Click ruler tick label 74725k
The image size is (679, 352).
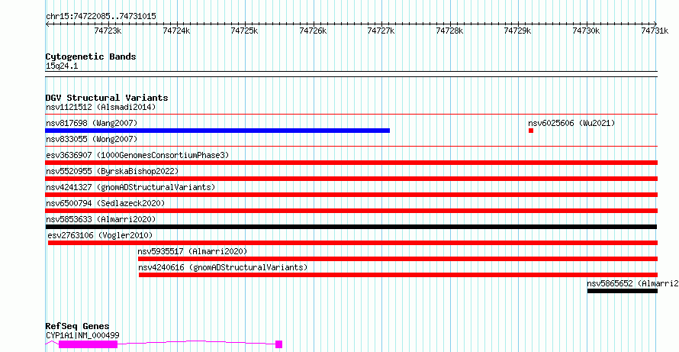point(244,31)
